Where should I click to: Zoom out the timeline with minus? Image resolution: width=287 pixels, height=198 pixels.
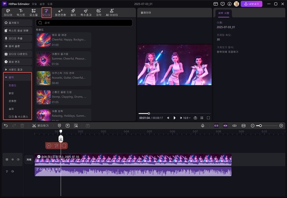coord(253,126)
